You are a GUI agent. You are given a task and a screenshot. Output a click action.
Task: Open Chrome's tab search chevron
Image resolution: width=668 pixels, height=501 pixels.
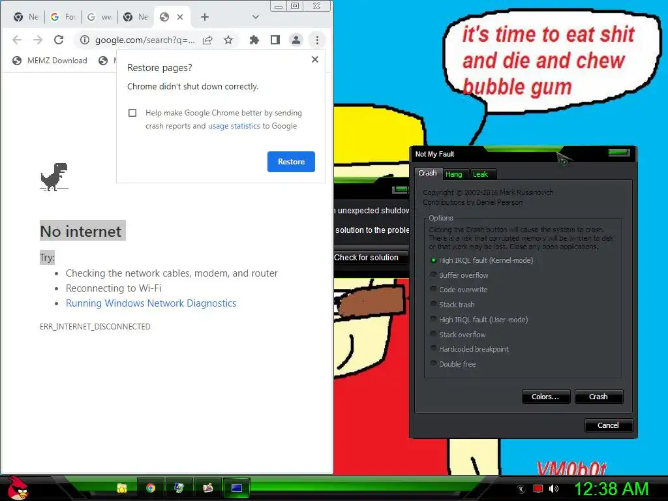click(x=256, y=17)
